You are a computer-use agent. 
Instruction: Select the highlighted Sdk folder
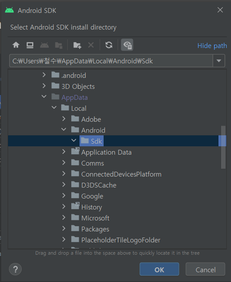[92, 141]
